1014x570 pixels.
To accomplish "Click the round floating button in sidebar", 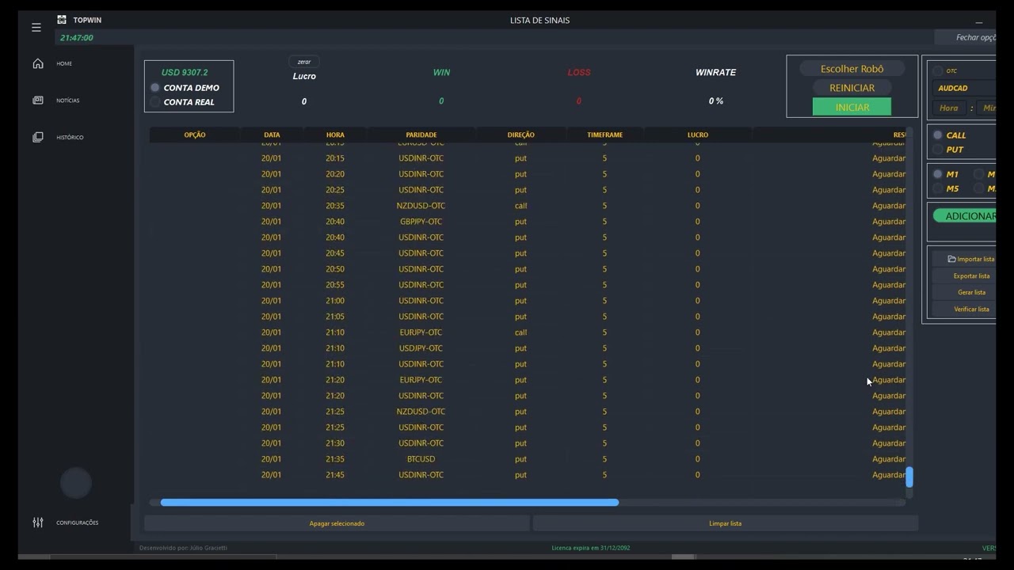I will pyautogui.click(x=76, y=483).
